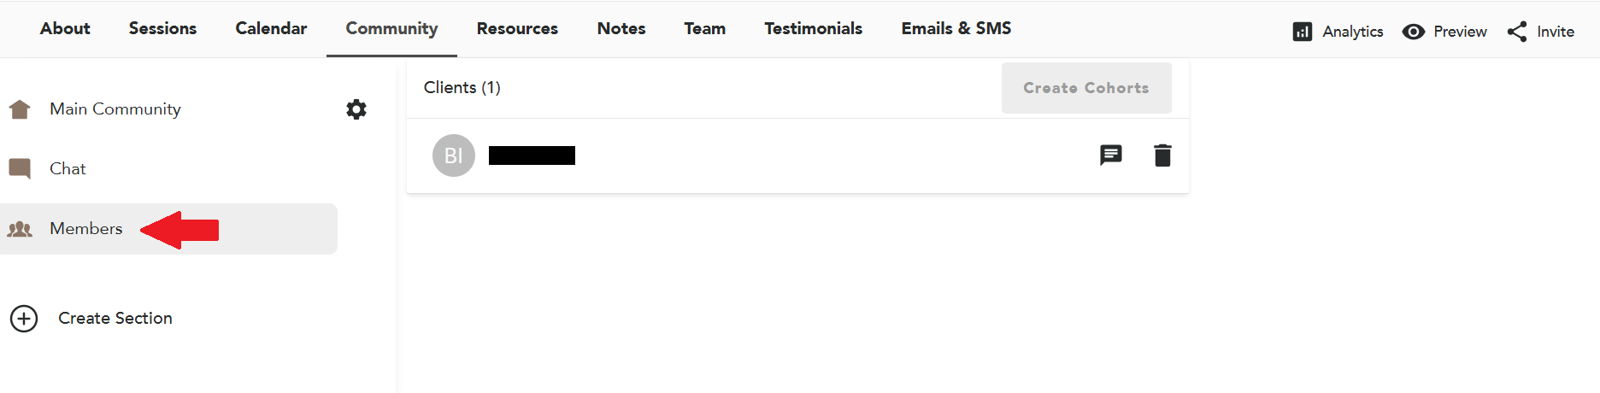Click the Create Section link
The image size is (1600, 393).
[x=115, y=318]
